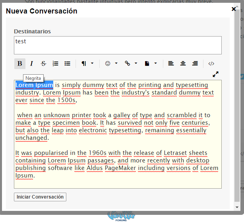Center align the text
Screen dimensions: 244x222
pos(183,64)
